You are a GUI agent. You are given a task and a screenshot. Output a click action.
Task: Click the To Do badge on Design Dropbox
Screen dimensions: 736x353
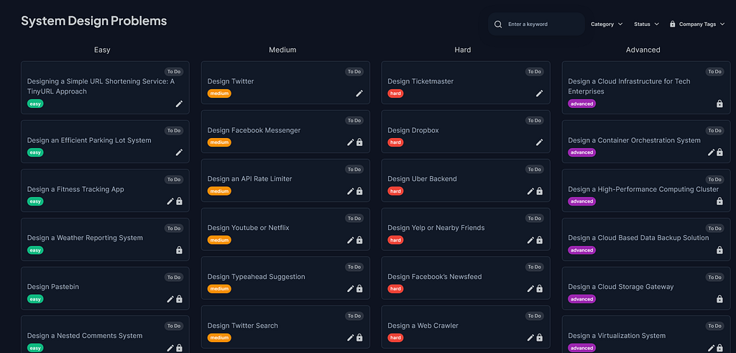pos(534,121)
